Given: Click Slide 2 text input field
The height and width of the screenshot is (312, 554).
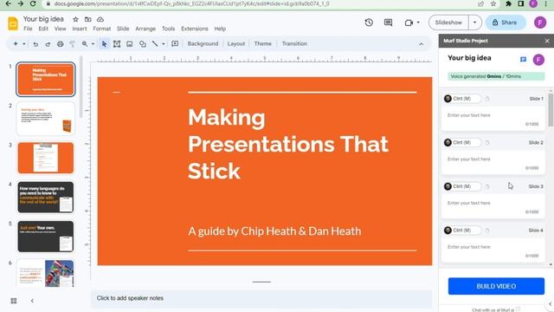Looking at the screenshot, I should (x=493, y=163).
